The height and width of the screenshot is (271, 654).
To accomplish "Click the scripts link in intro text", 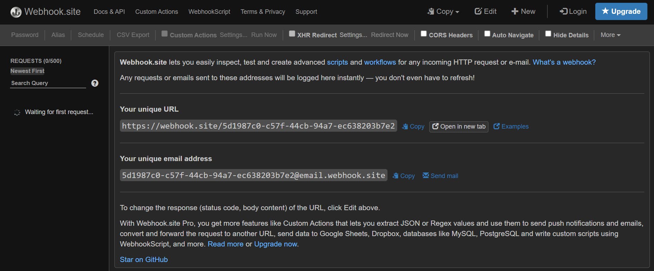I will pos(337,62).
